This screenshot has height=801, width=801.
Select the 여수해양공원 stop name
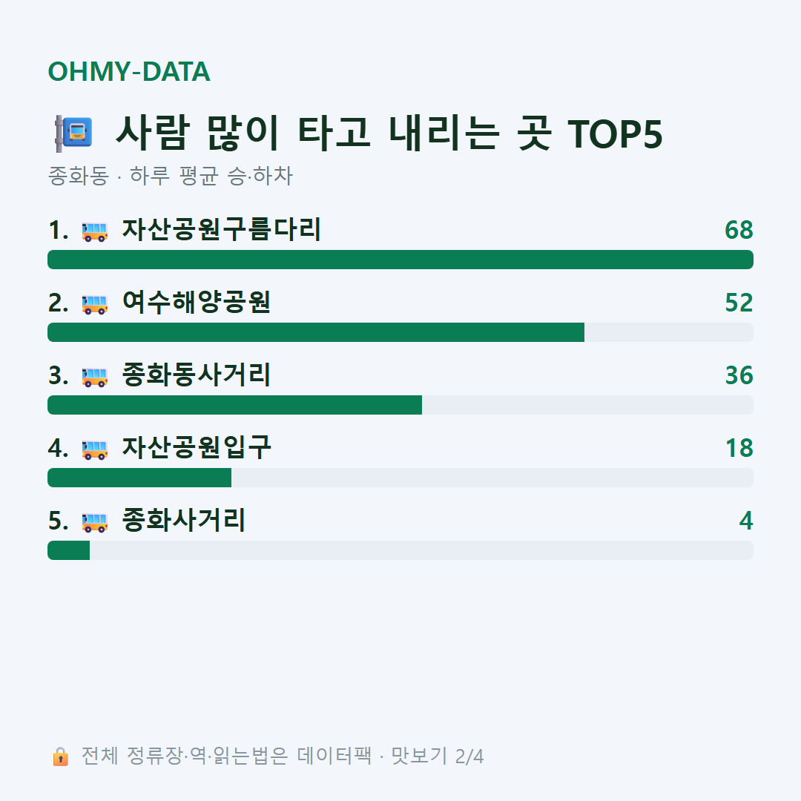tap(196, 302)
